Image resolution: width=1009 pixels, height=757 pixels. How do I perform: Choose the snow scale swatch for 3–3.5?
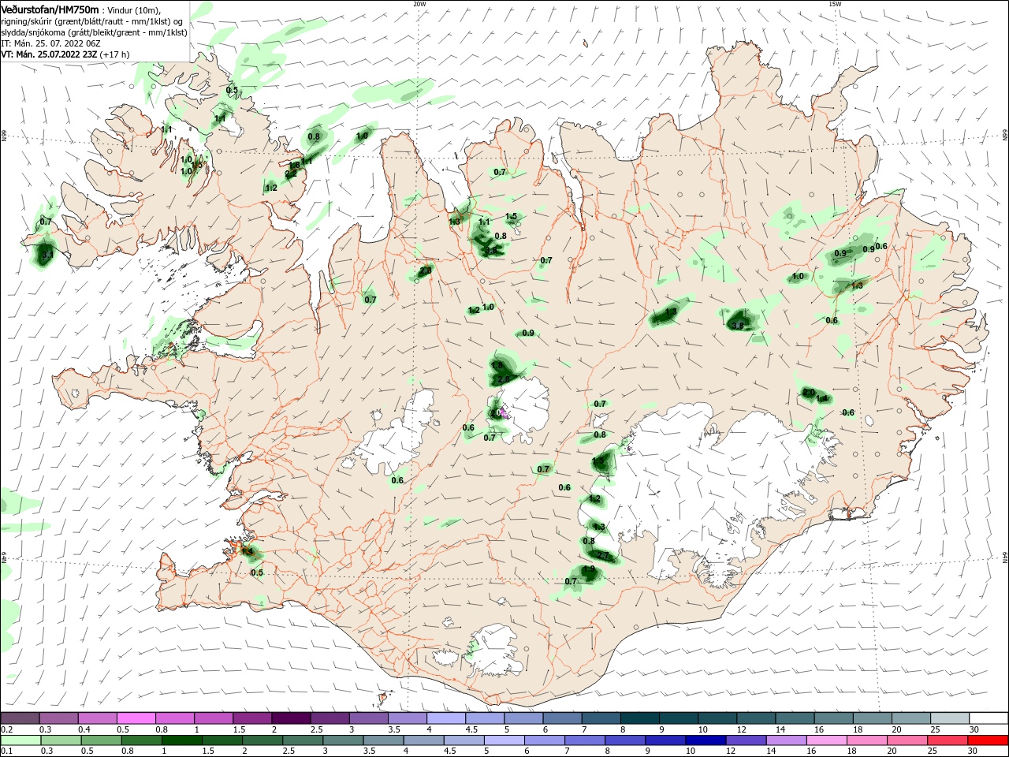pyautogui.click(x=368, y=718)
